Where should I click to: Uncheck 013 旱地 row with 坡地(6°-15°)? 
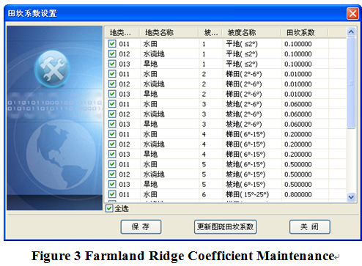tap(112, 184)
